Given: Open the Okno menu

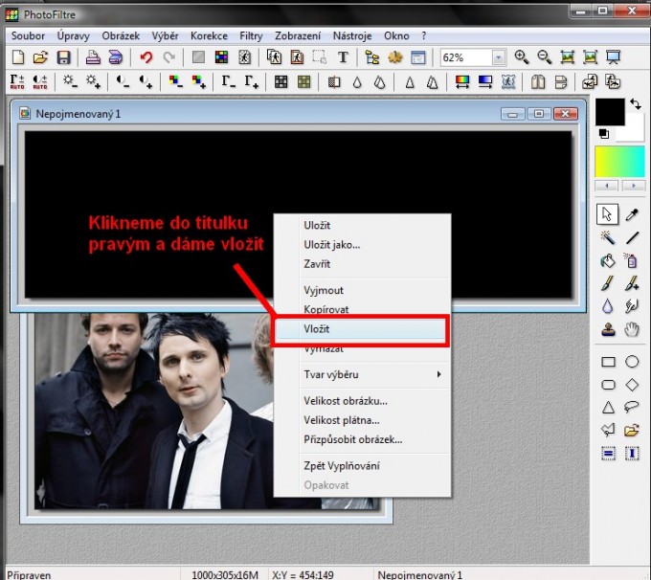Looking at the screenshot, I should tap(396, 36).
